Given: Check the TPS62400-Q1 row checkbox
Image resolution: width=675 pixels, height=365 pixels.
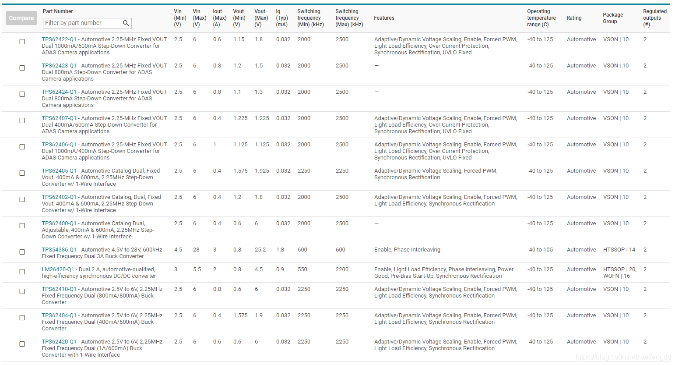Looking at the screenshot, I should point(22,226).
